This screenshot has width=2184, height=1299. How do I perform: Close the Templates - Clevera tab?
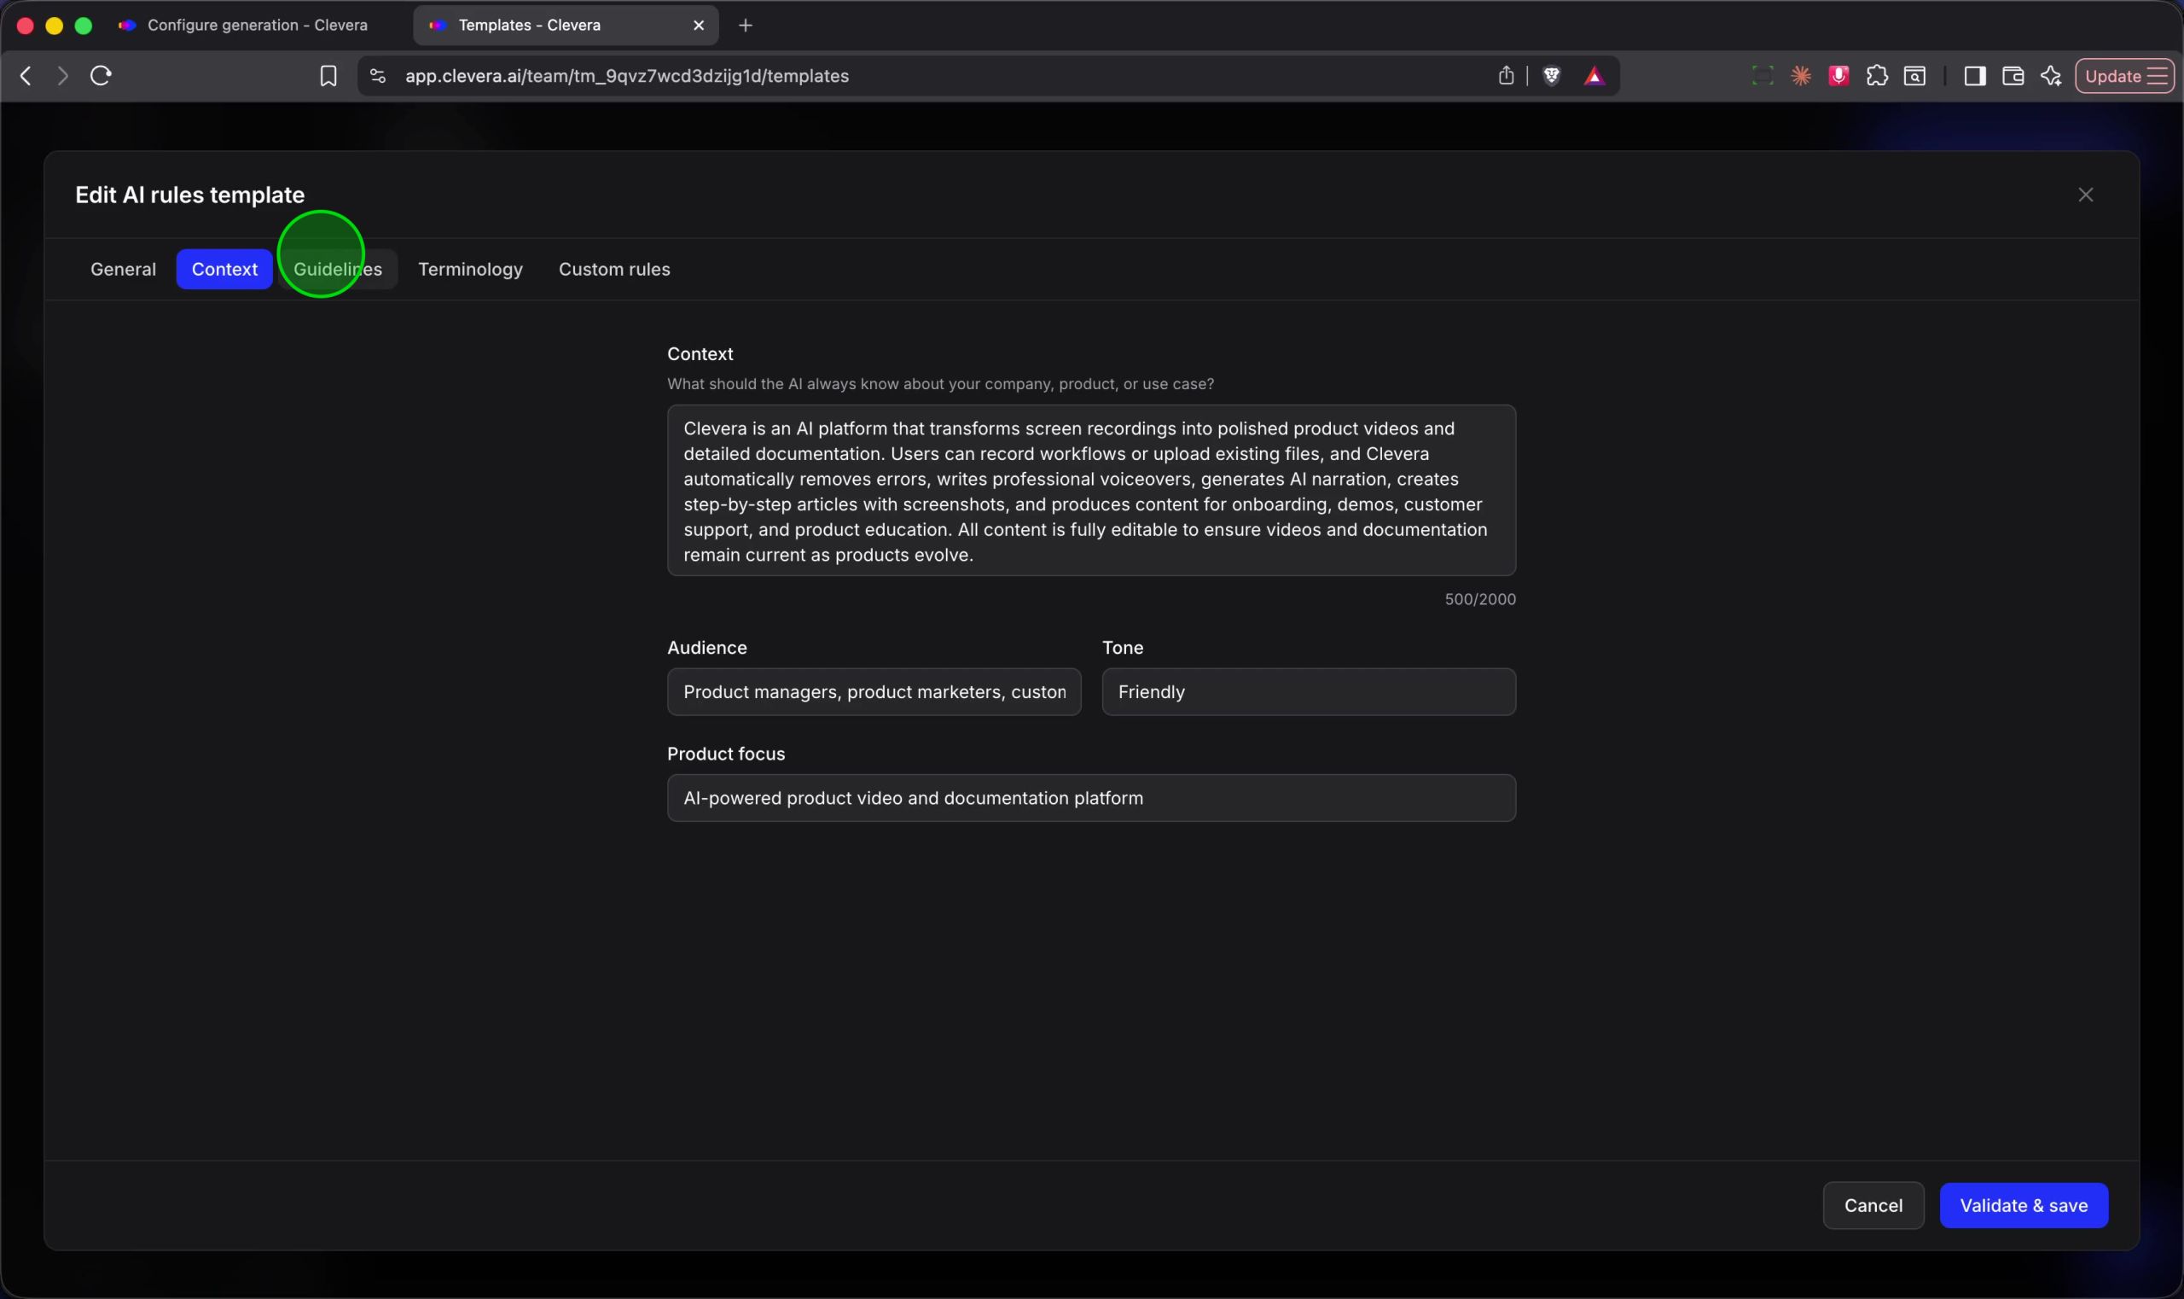698,26
